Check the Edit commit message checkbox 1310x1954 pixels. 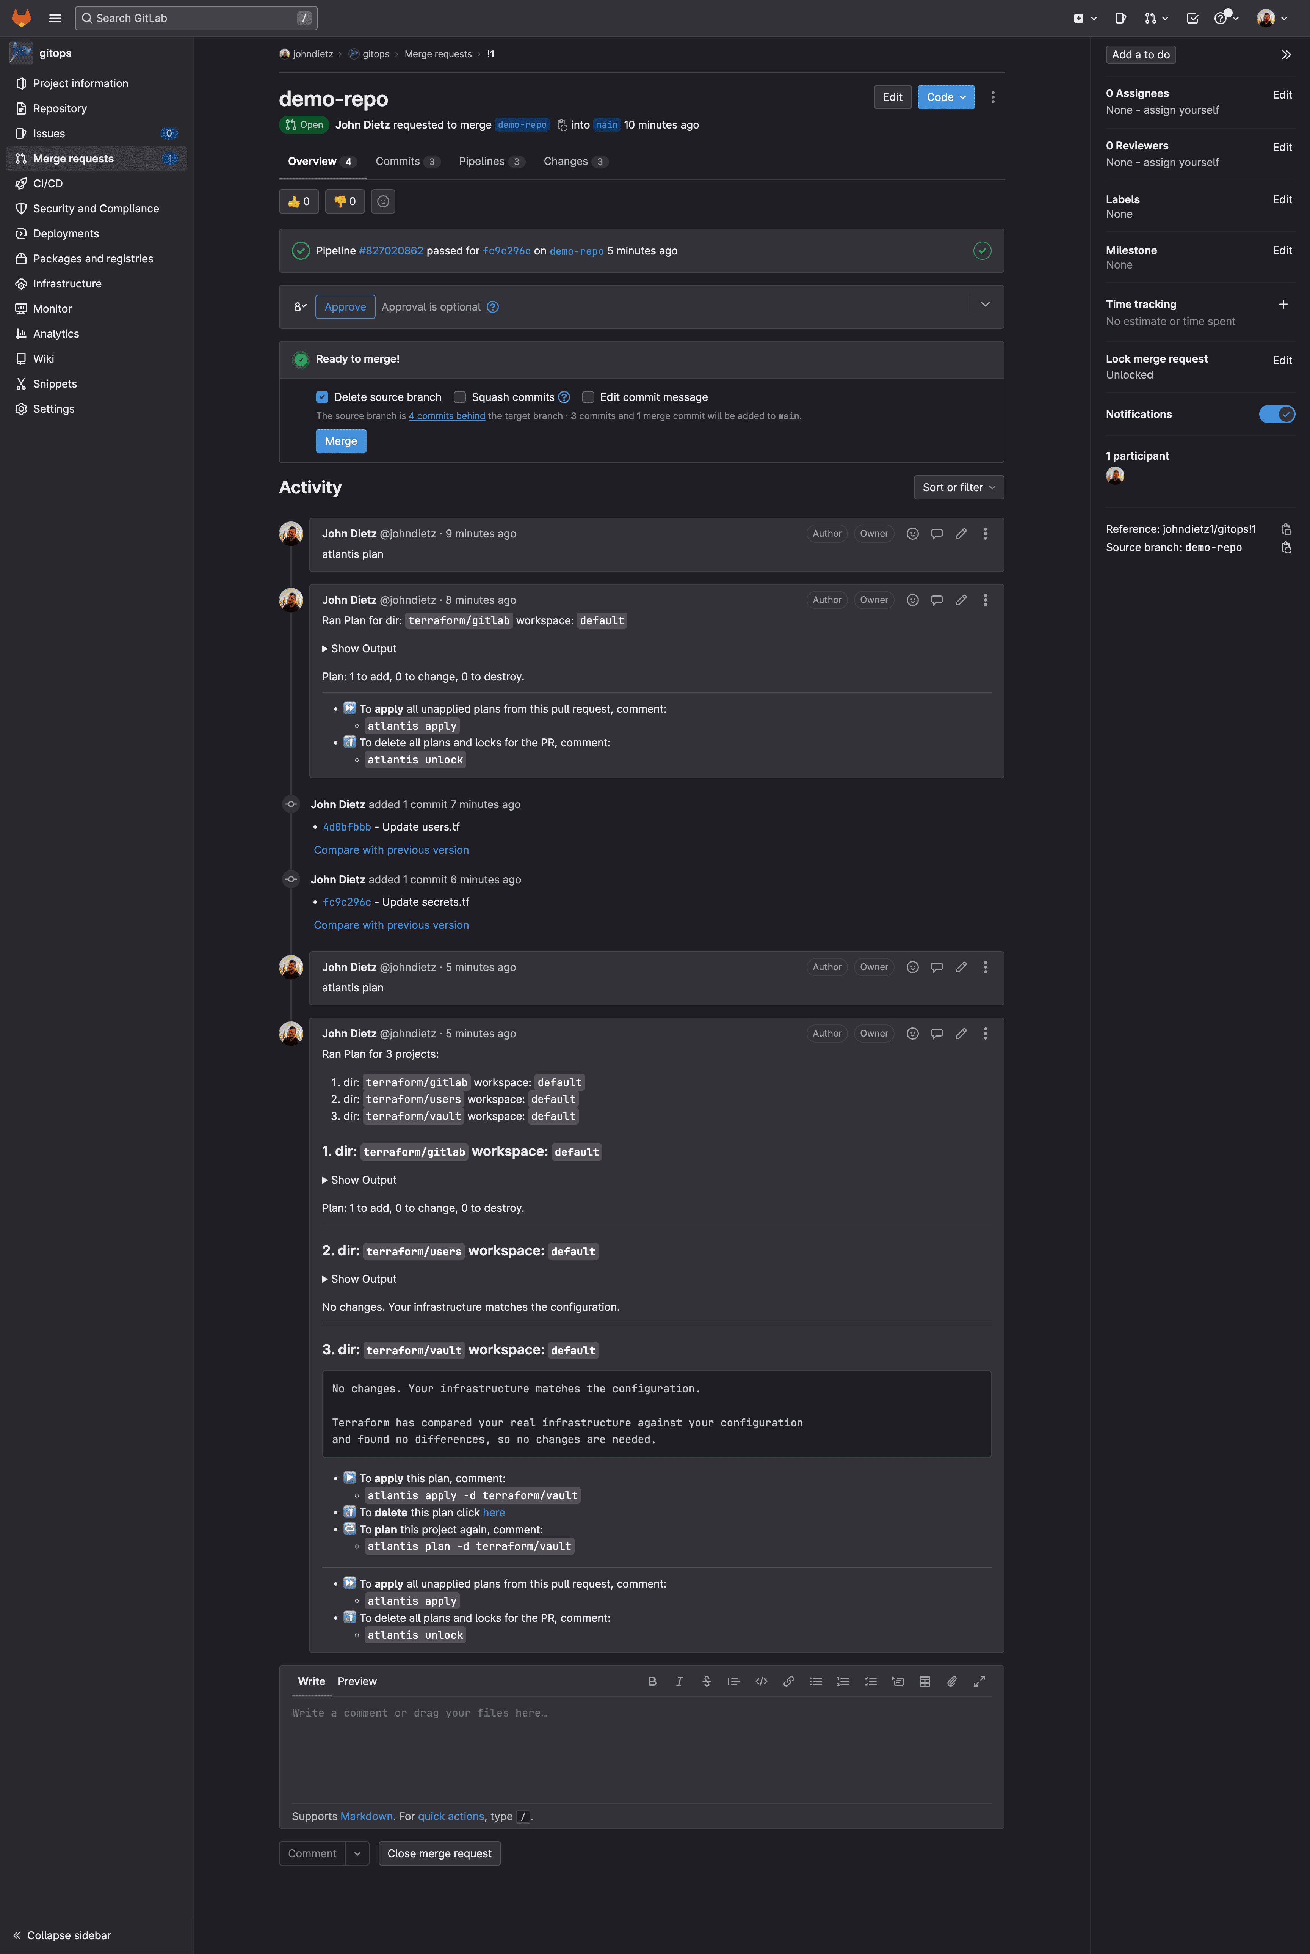click(x=588, y=397)
